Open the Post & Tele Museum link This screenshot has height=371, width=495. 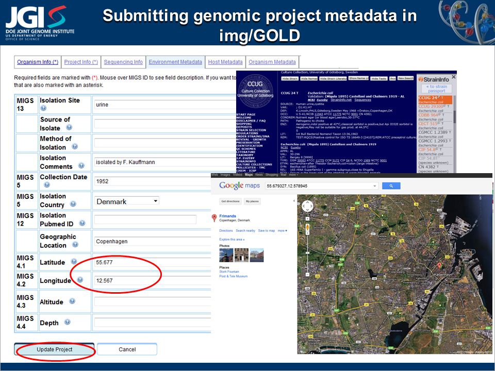pos(233,276)
